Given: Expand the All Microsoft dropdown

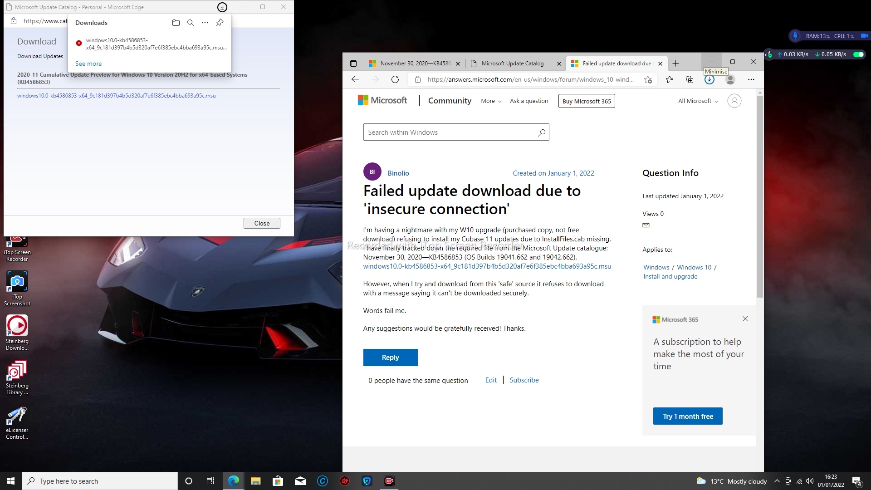Looking at the screenshot, I should 698,101.
